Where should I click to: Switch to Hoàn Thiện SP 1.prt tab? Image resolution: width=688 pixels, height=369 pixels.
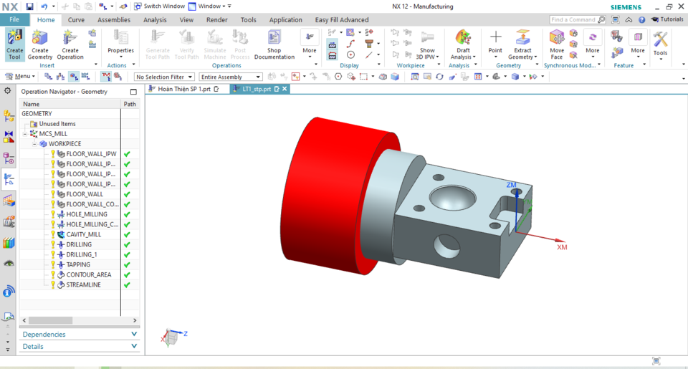(184, 89)
